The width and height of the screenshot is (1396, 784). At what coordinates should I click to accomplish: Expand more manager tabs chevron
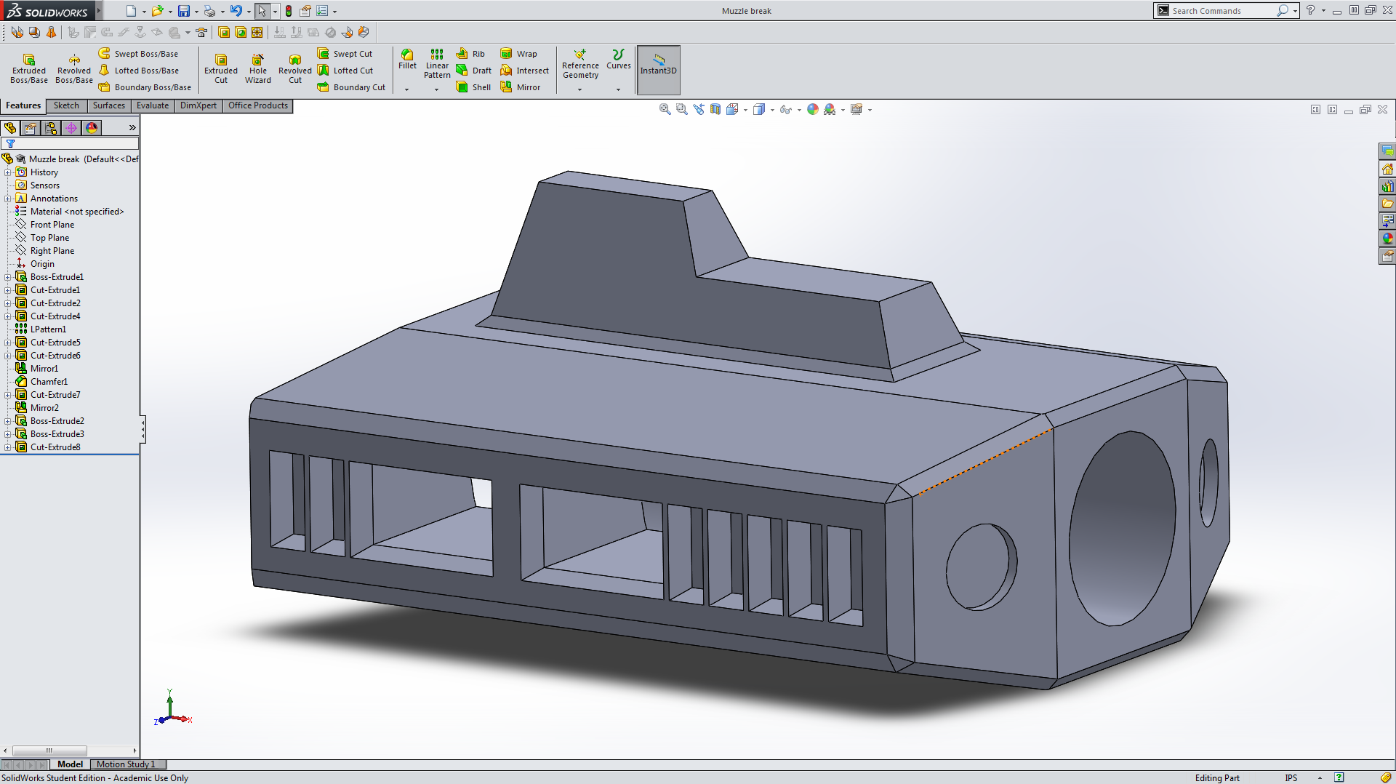(132, 128)
